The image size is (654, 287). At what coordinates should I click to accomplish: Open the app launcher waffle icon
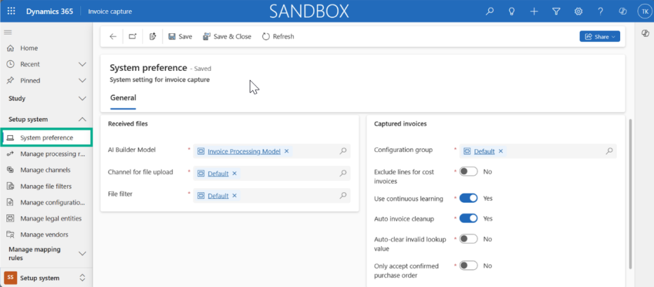pos(11,11)
